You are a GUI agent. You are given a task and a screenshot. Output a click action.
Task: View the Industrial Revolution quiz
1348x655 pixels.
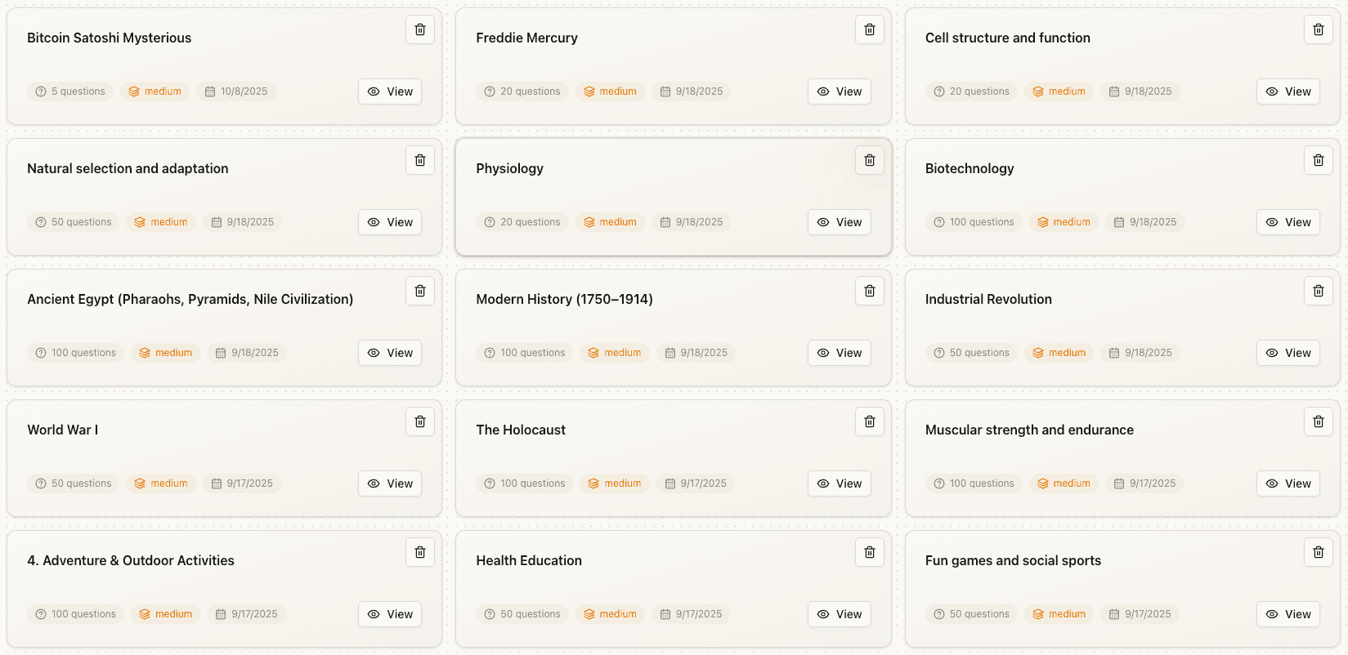1288,353
